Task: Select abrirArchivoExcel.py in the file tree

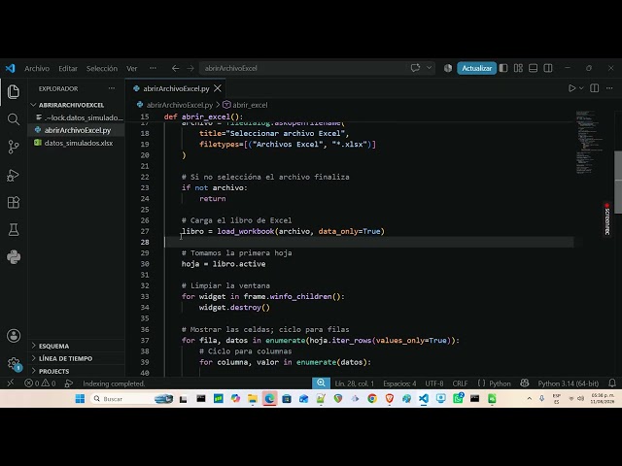Action: point(78,130)
